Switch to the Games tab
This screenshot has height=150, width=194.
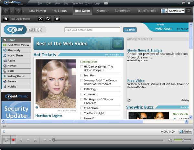102,11
